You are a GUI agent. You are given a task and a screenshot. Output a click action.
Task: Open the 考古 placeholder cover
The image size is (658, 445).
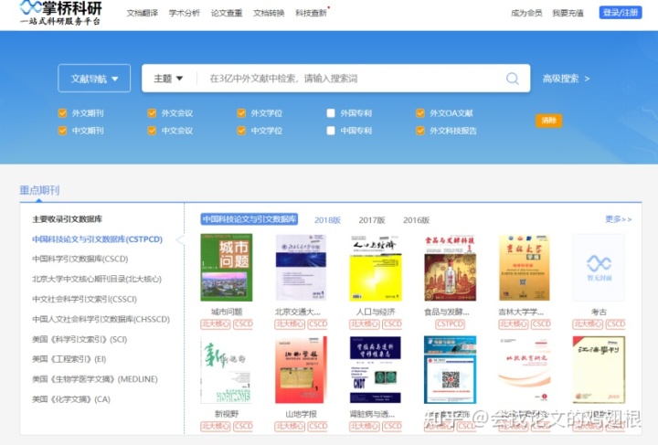point(599,267)
